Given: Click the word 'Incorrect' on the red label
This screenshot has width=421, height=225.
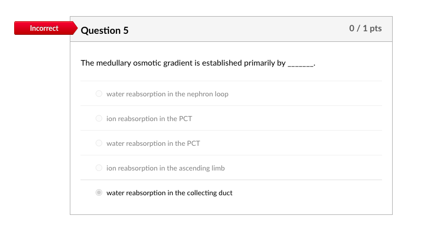Looking at the screenshot, I should (44, 28).
